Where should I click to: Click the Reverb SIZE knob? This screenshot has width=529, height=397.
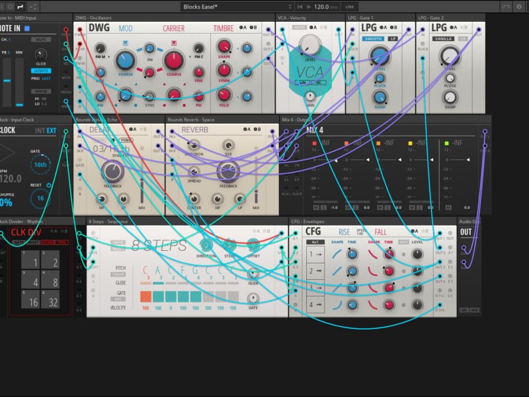coord(228,144)
